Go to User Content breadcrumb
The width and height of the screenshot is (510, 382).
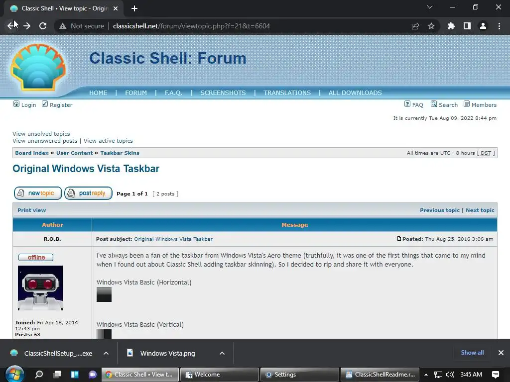coord(75,153)
